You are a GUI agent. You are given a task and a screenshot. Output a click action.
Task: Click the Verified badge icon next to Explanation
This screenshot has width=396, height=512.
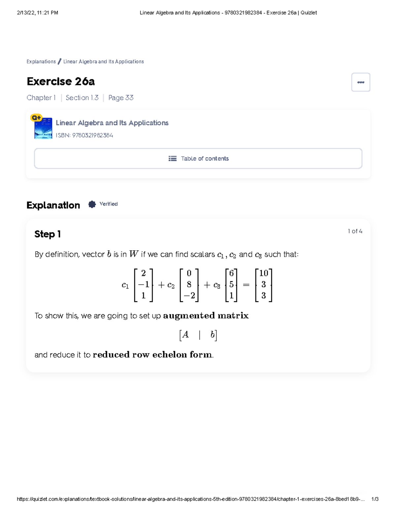[92, 204]
